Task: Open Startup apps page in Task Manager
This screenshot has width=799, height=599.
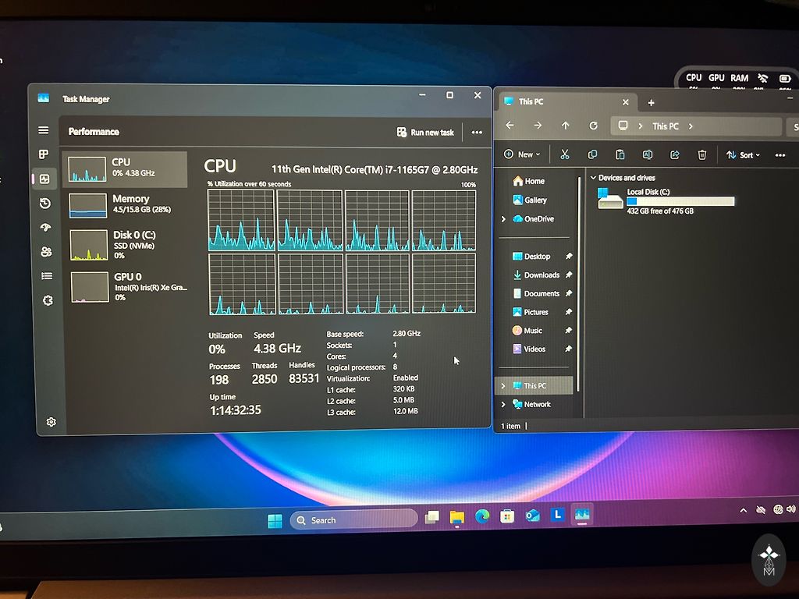Action: coord(44,228)
